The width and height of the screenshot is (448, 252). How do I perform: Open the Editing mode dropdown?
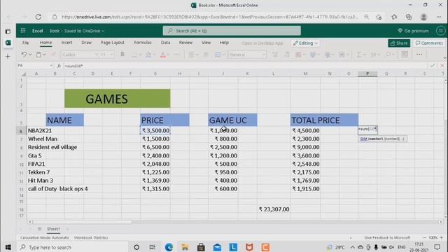(305, 43)
